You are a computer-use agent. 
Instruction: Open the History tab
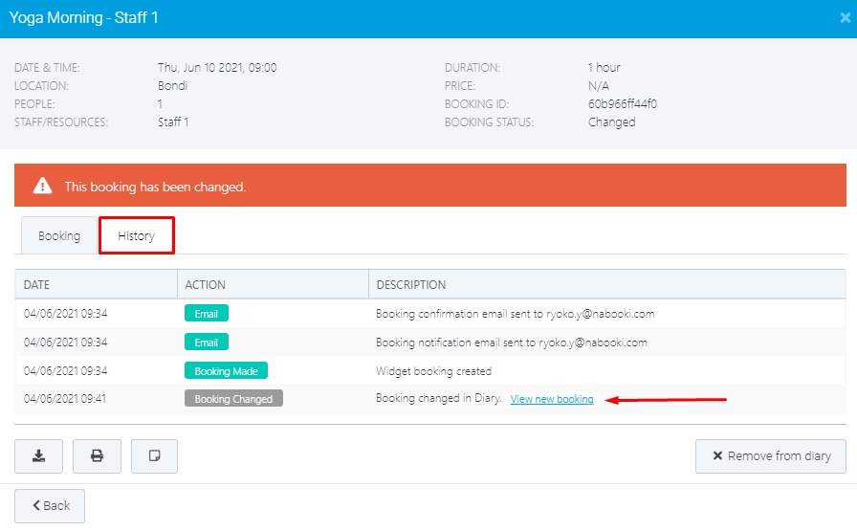point(137,235)
